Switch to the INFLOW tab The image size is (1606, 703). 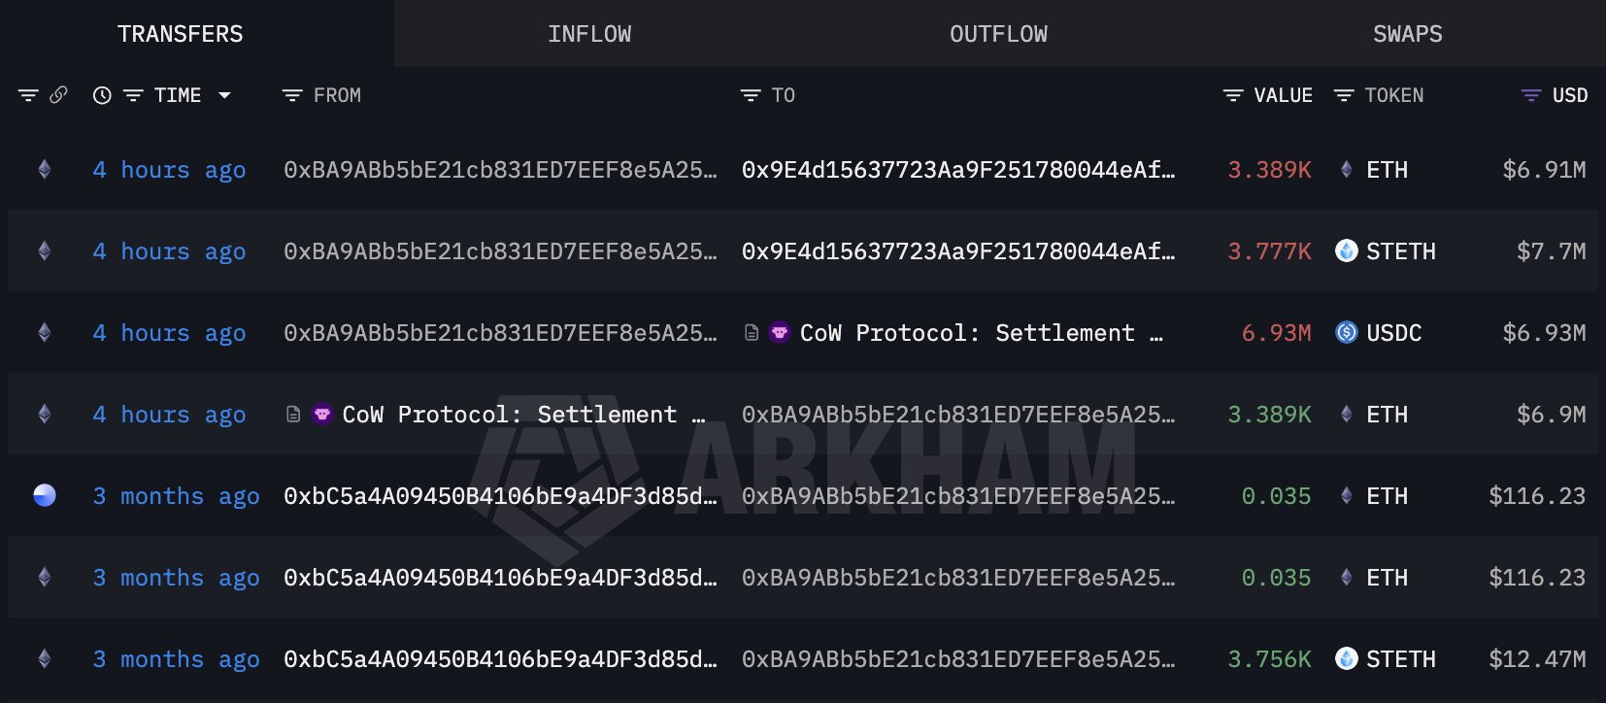[589, 33]
